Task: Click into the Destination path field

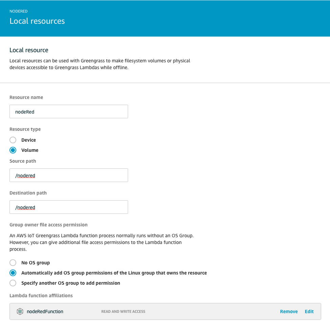Action: tap(69, 207)
